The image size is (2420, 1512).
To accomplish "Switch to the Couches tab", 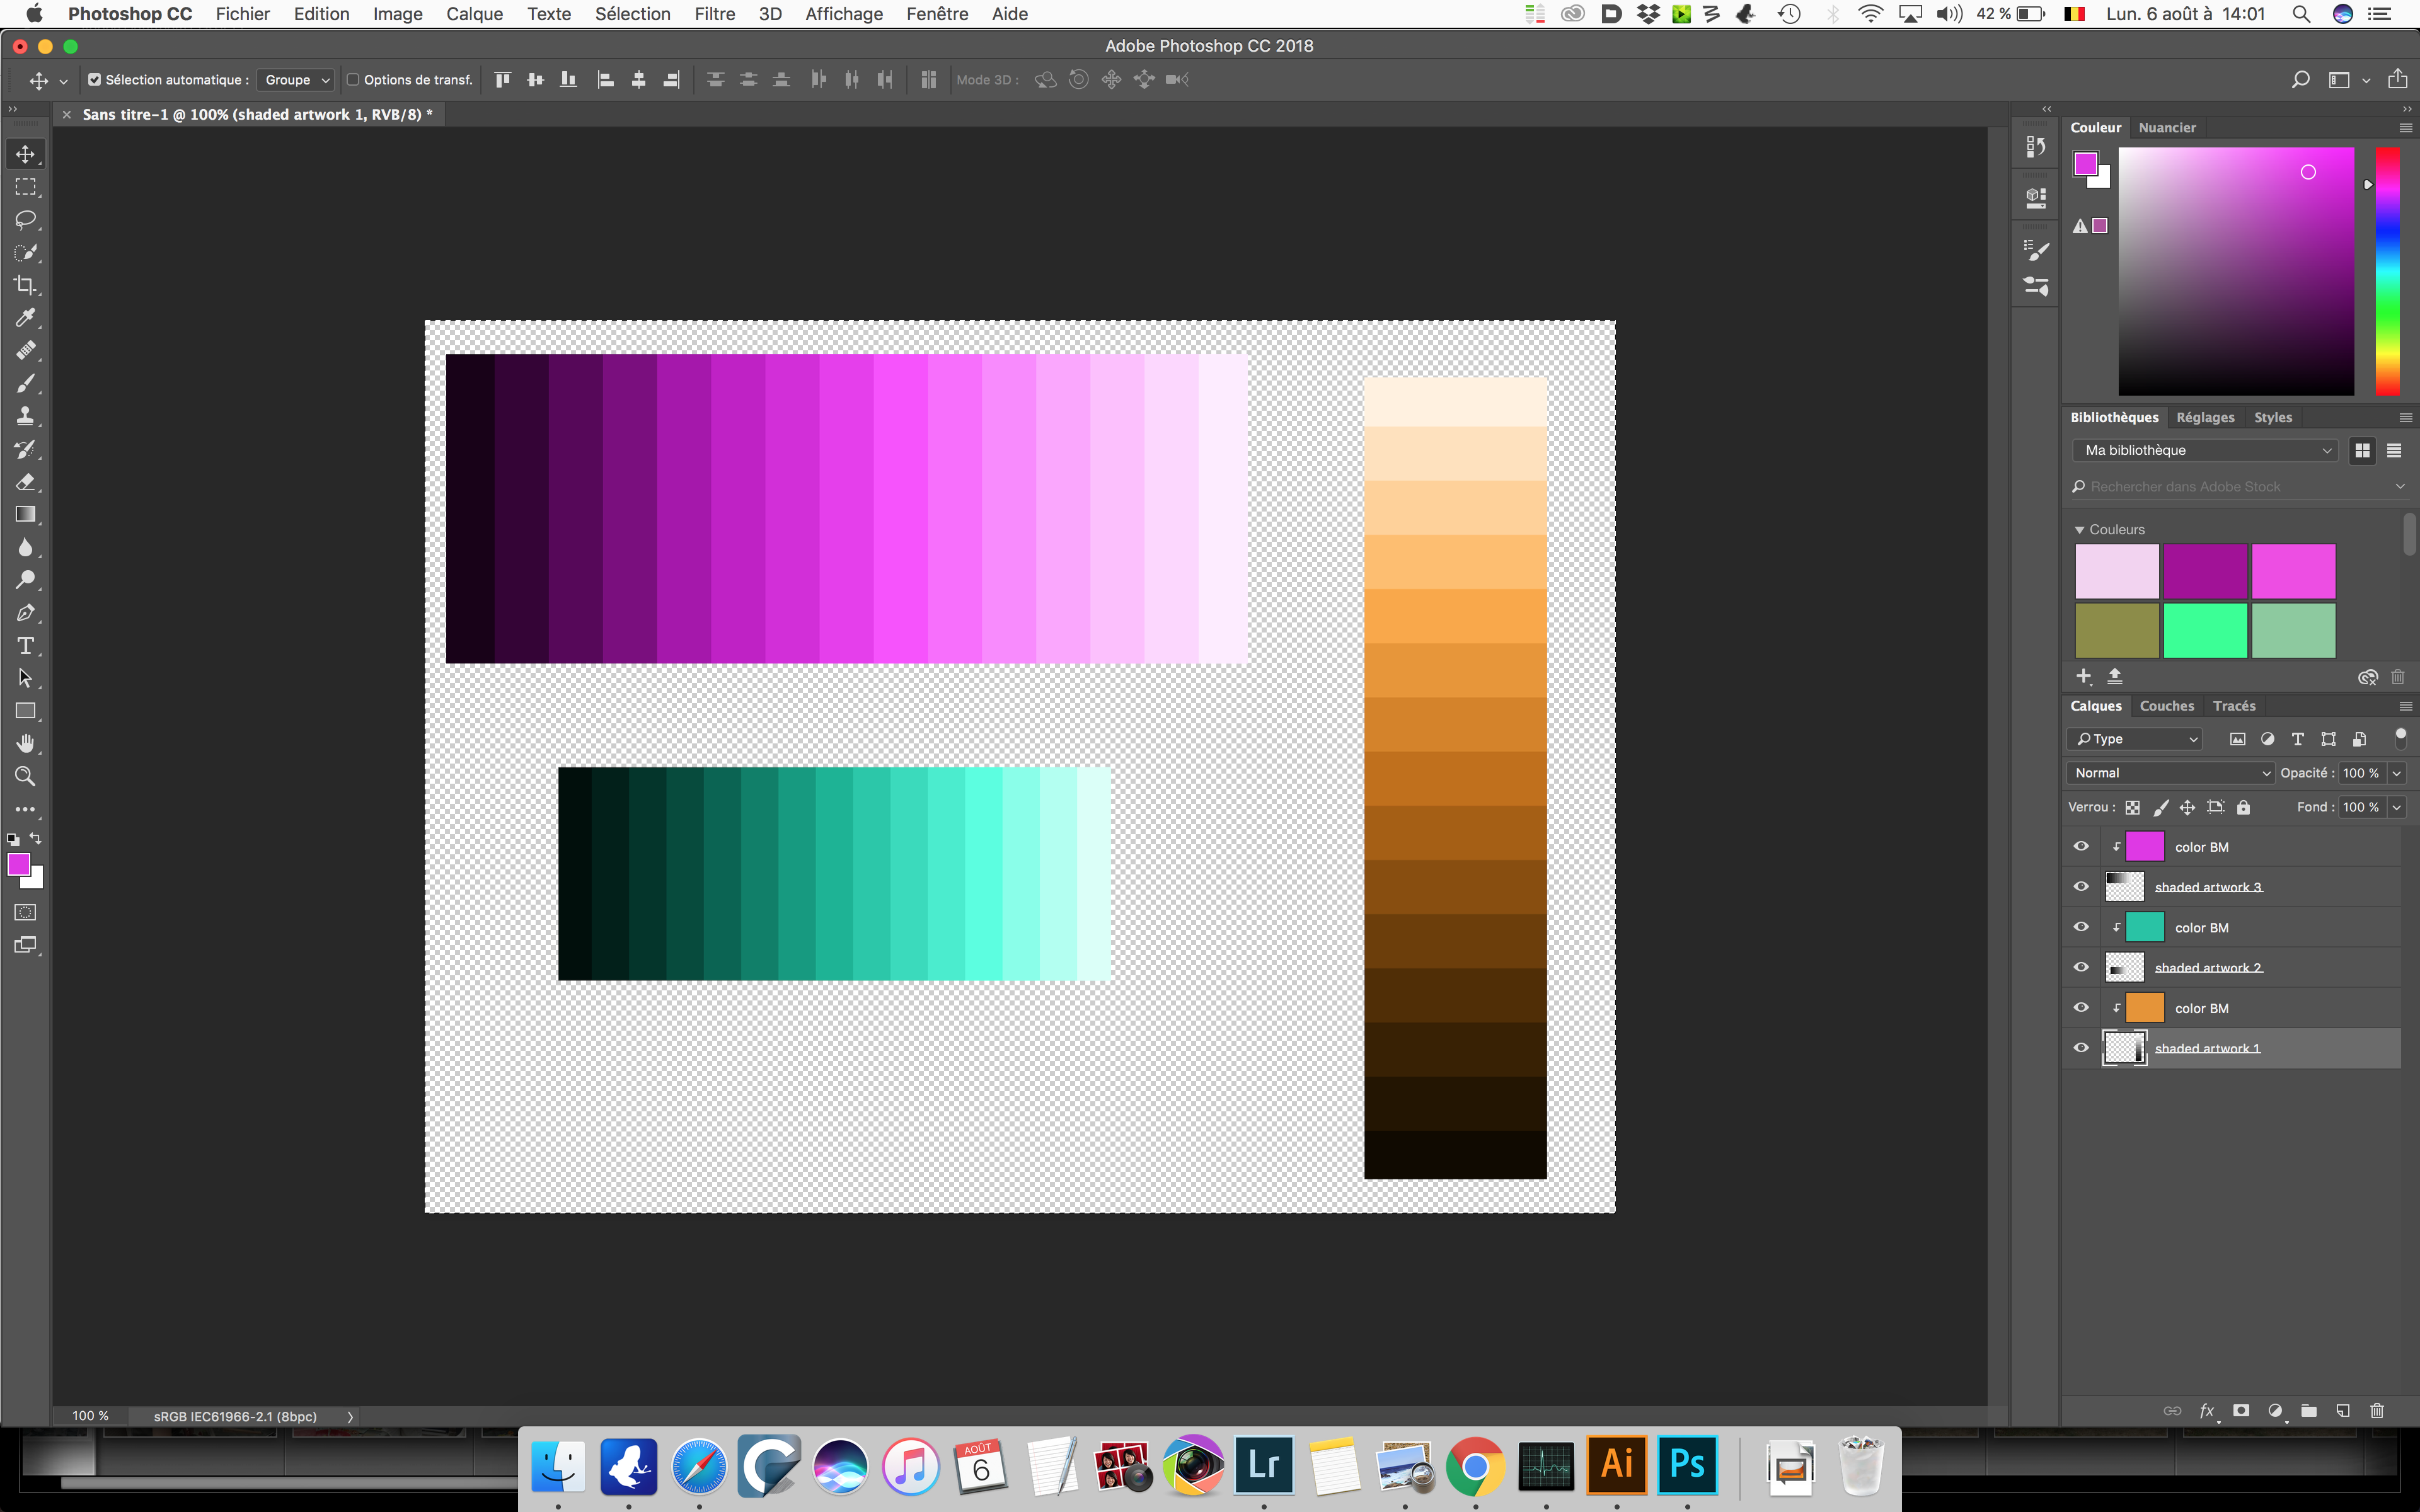I will point(2166,706).
